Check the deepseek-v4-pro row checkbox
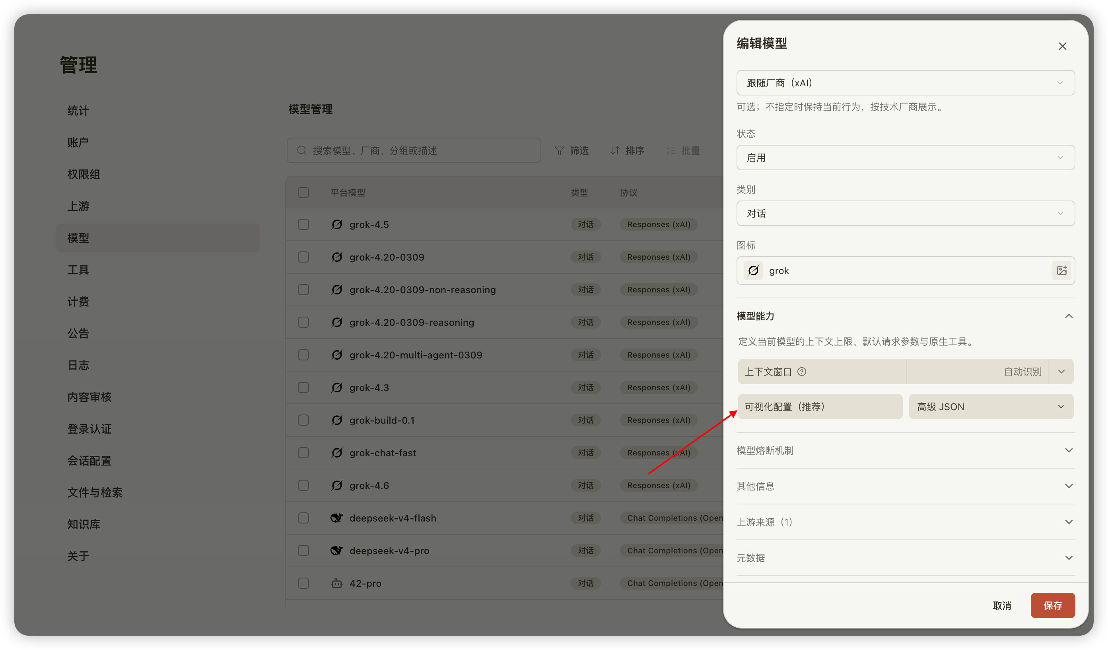 click(303, 551)
